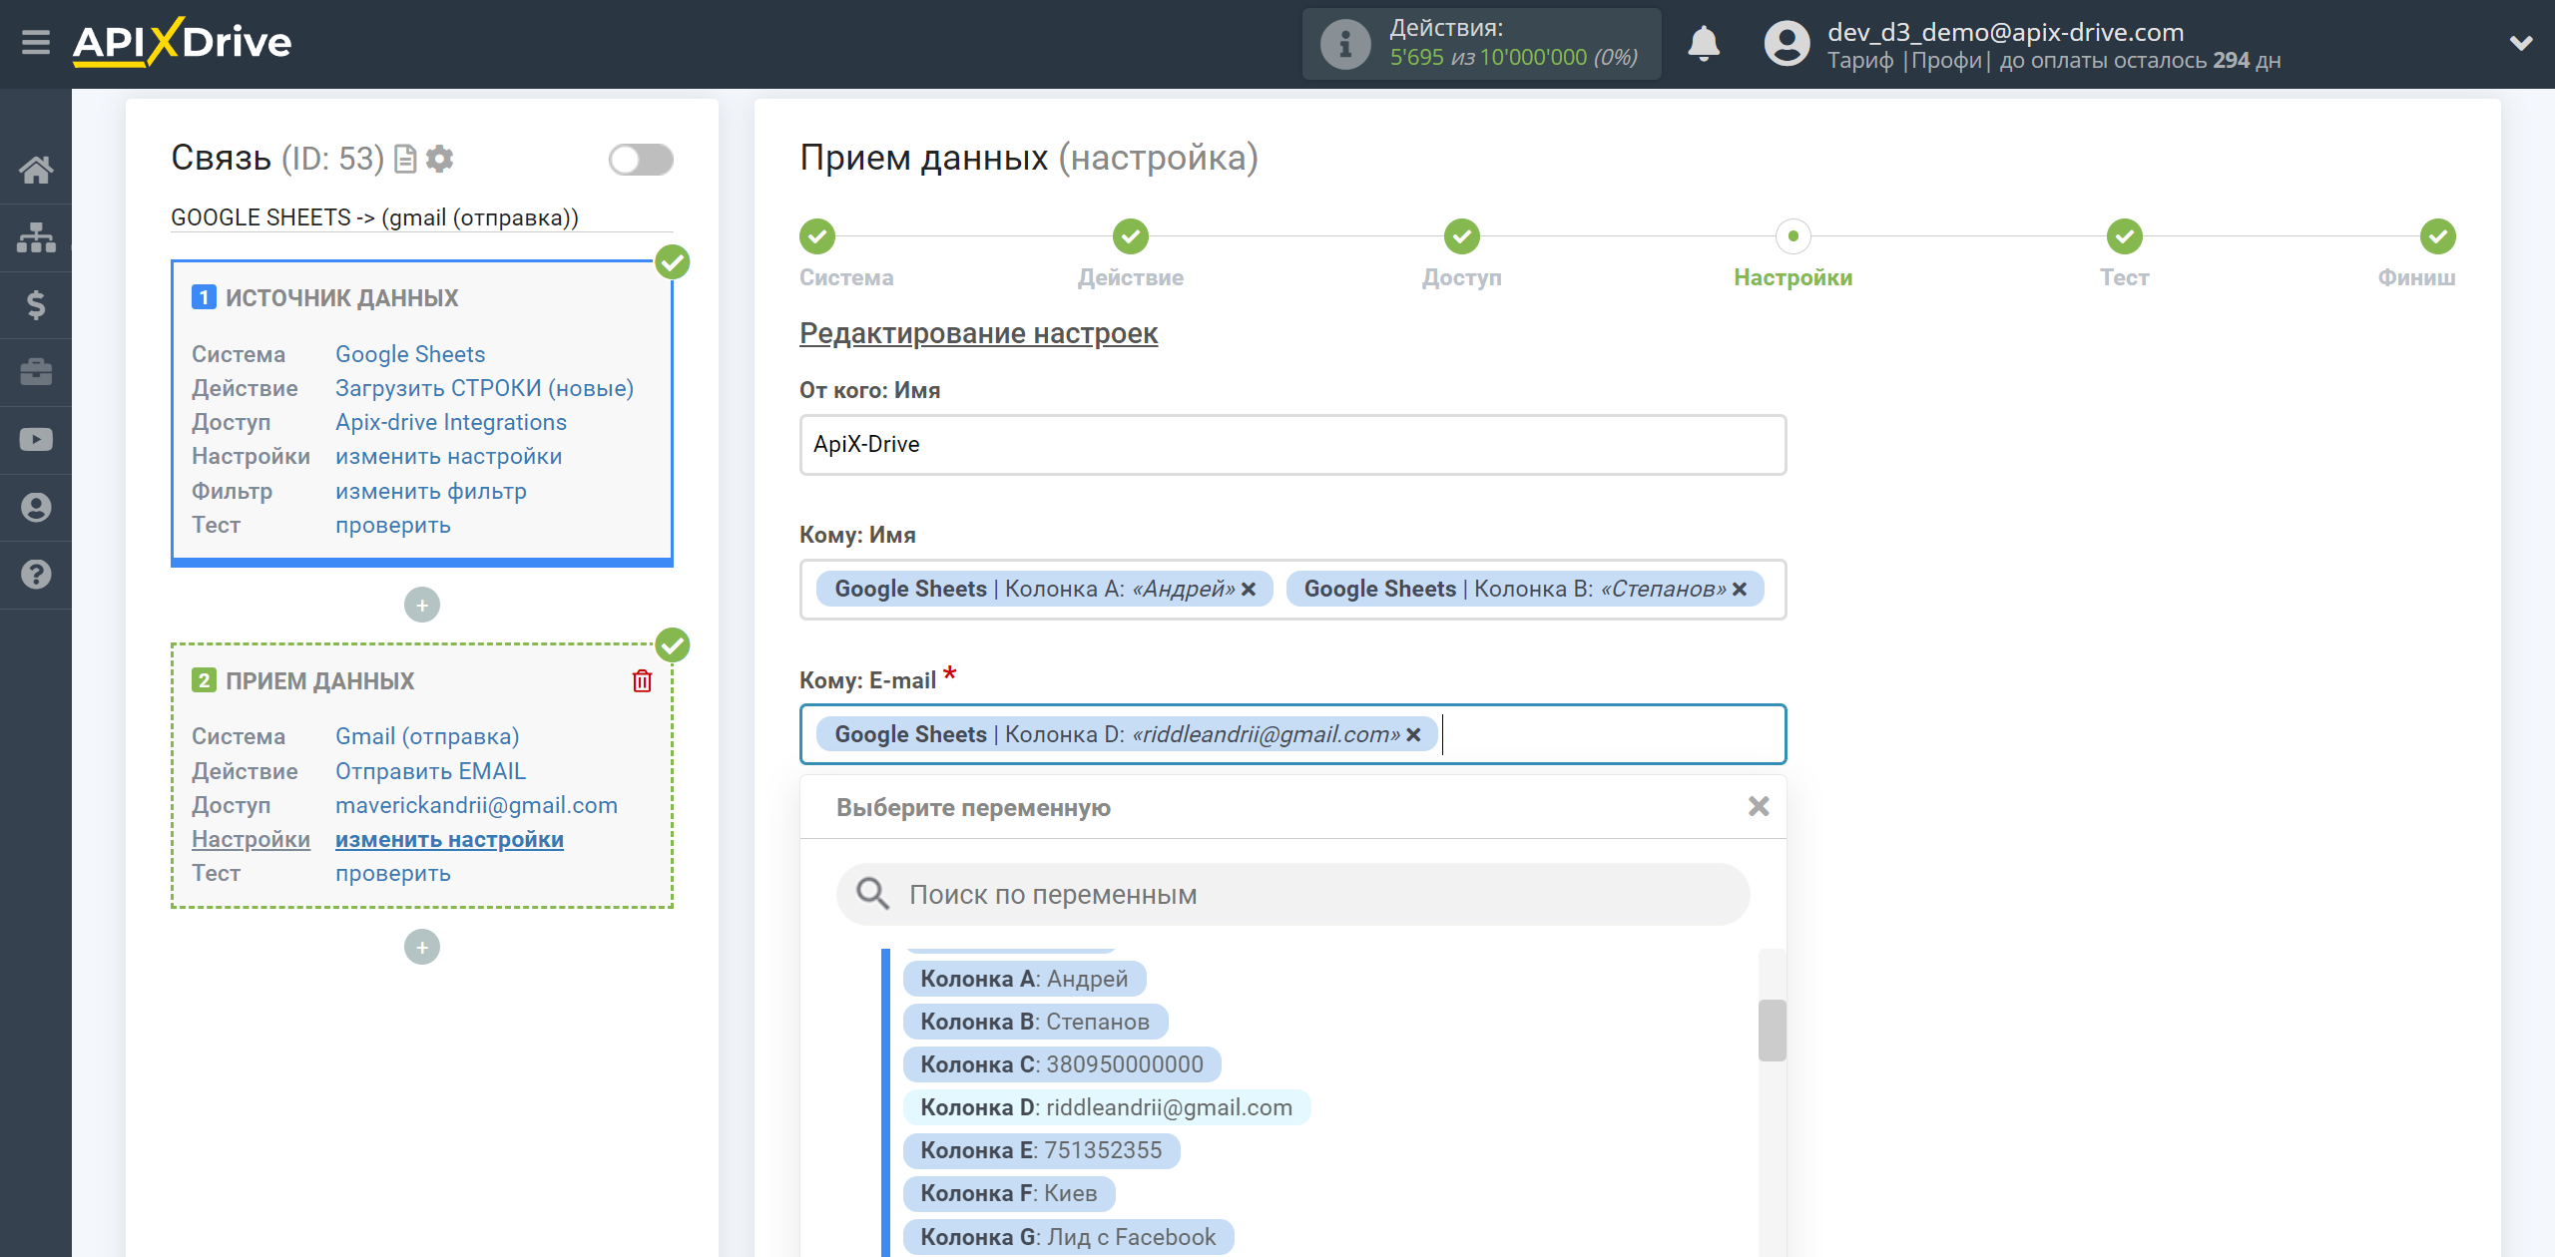
Task: Click the variable search field
Action: tap(1292, 894)
